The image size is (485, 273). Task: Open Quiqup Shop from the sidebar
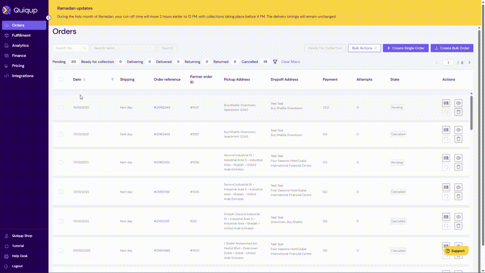coord(22,236)
